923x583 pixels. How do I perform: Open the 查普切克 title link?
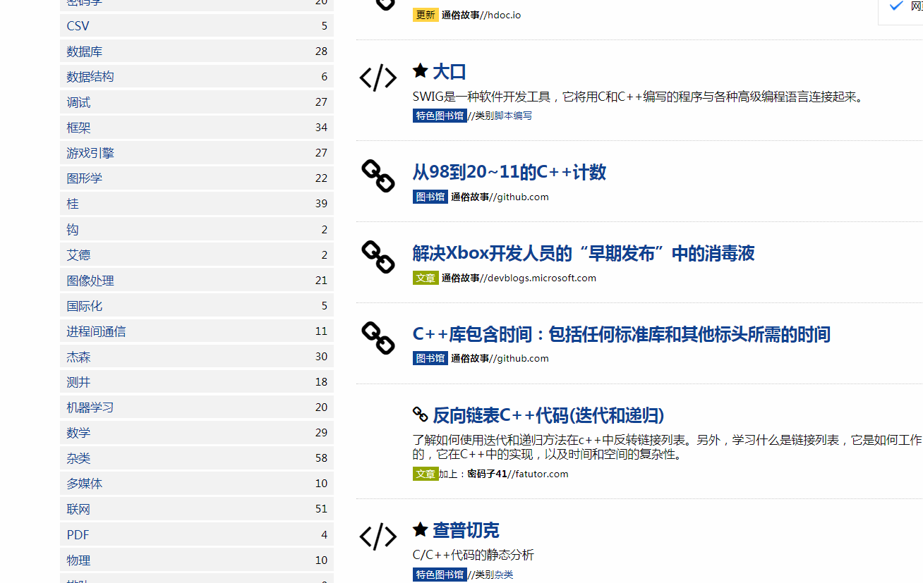[x=466, y=530]
